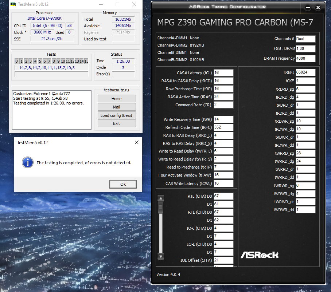Click the Mail button in TestMem5
Screen dimensions: 331x292
pos(117,107)
